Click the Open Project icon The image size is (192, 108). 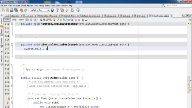[12, 10]
